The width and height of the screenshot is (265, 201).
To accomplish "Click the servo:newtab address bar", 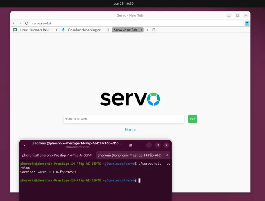I will click(x=137, y=23).
